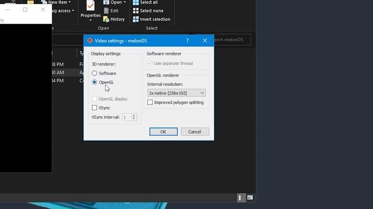Click the melonDS icon in dialog title
The height and width of the screenshot is (209, 373).
coord(90,41)
